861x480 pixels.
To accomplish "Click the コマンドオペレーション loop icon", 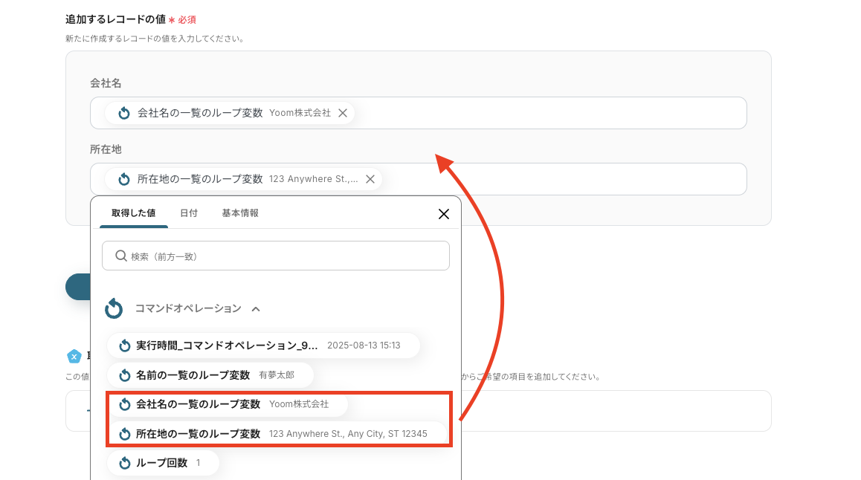I will (x=114, y=308).
